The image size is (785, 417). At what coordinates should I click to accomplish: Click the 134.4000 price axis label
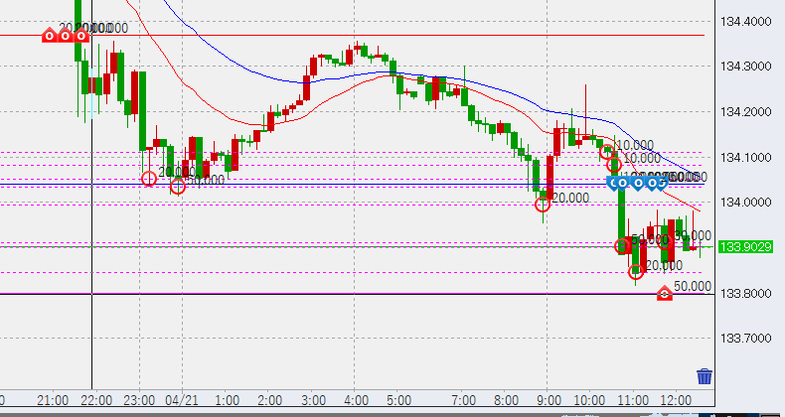tap(746, 21)
